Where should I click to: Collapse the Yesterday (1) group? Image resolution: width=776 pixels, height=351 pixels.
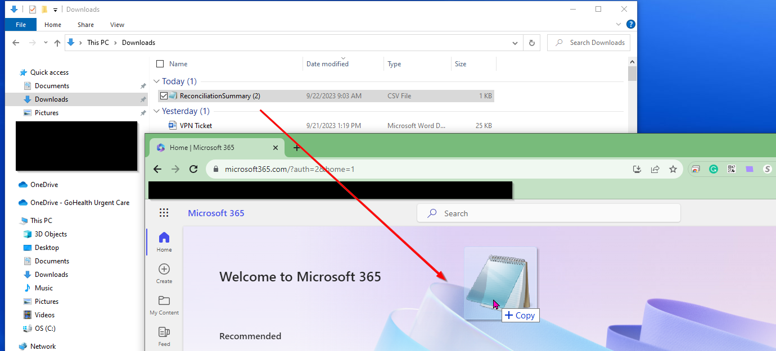pyautogui.click(x=157, y=111)
